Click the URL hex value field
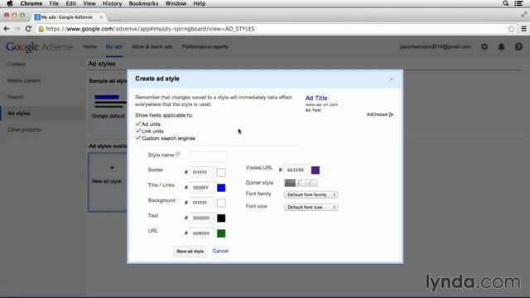Viewport: 530px width, 298px height. pos(202,233)
